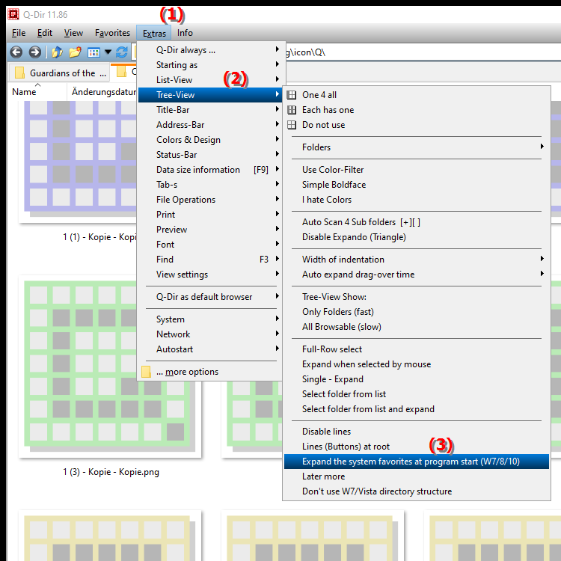Screen dimensions: 561x561
Task: Open the view mode icon
Action: pos(93,52)
